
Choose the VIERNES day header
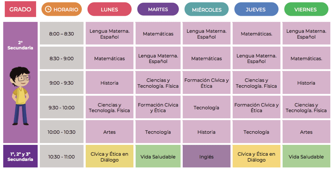coord(306,10)
